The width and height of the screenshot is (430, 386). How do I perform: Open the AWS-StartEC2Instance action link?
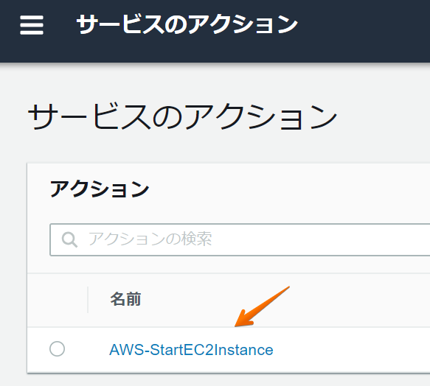pos(191,350)
